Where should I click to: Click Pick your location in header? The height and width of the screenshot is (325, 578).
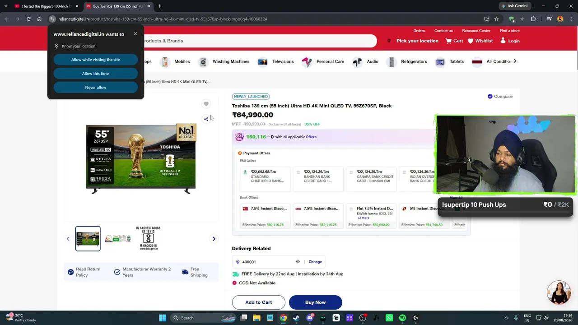point(413,41)
